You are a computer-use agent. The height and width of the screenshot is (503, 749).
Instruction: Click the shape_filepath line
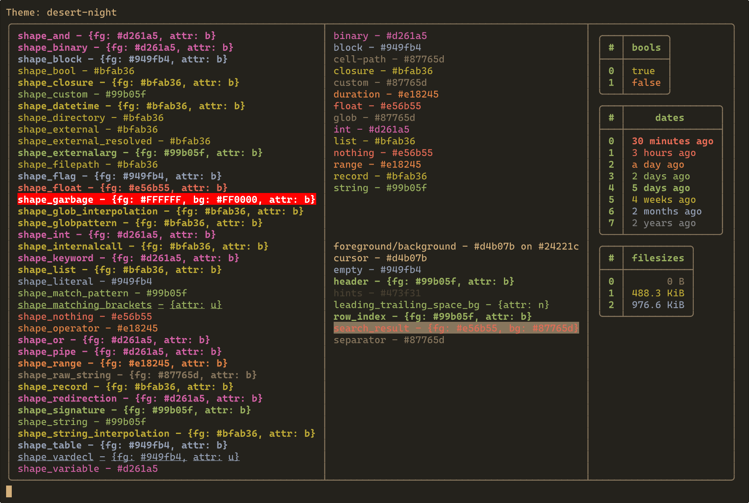tap(88, 165)
